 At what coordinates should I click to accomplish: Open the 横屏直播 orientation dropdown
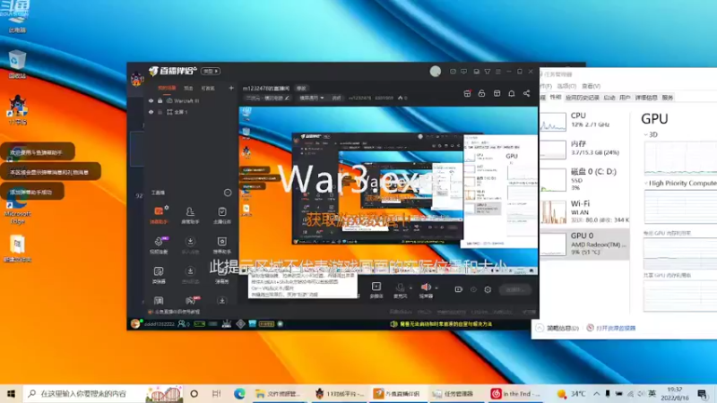click(311, 98)
